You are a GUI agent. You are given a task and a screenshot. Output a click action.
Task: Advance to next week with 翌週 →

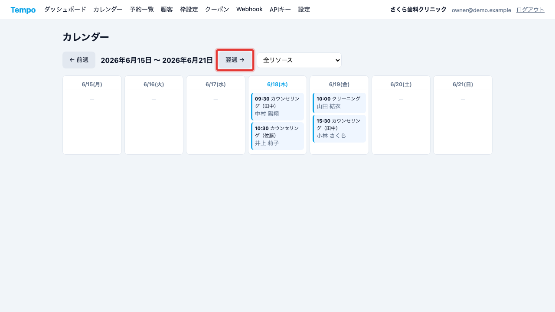(x=235, y=60)
